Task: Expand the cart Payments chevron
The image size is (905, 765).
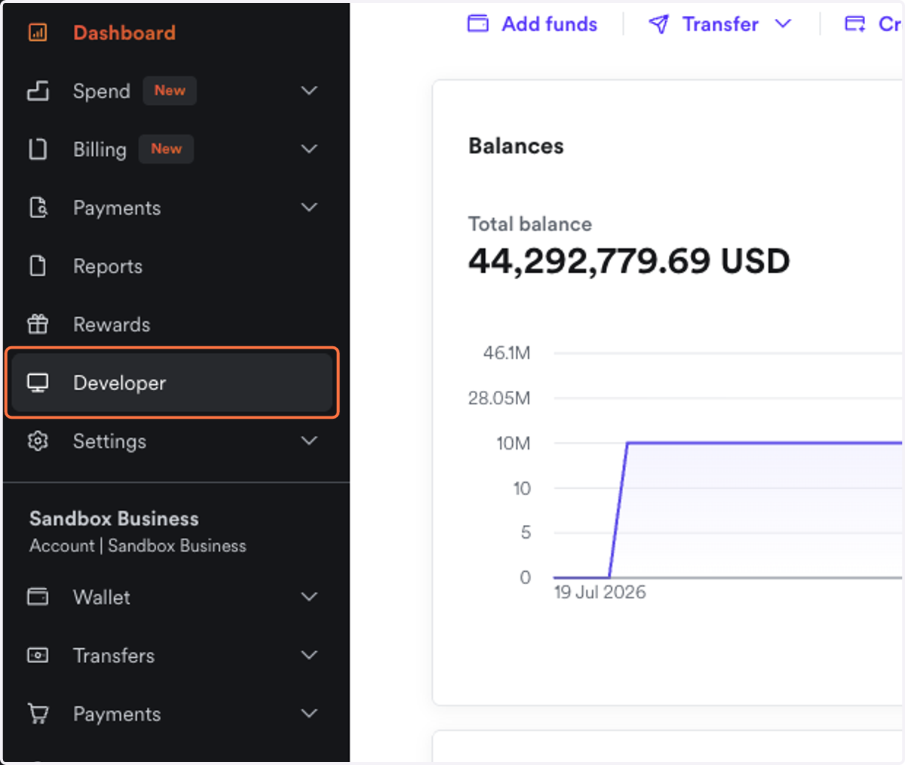Action: pos(309,713)
